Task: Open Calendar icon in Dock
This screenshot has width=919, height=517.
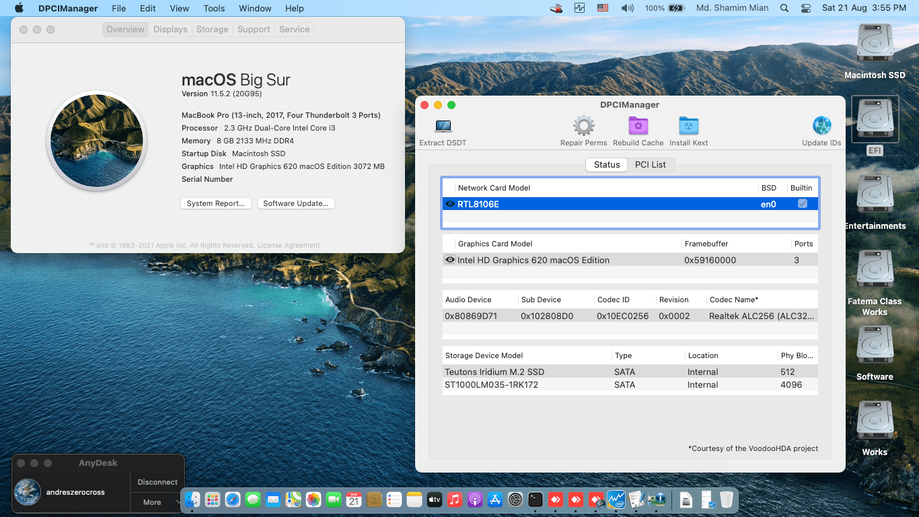Action: click(x=354, y=499)
